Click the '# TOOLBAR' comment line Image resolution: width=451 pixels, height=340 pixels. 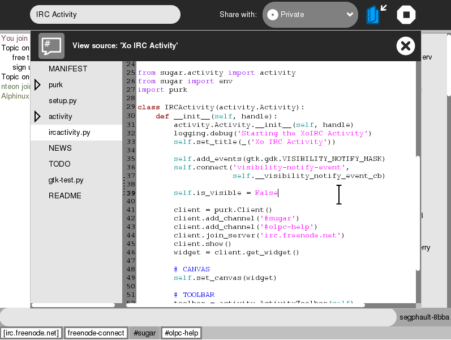click(194, 295)
